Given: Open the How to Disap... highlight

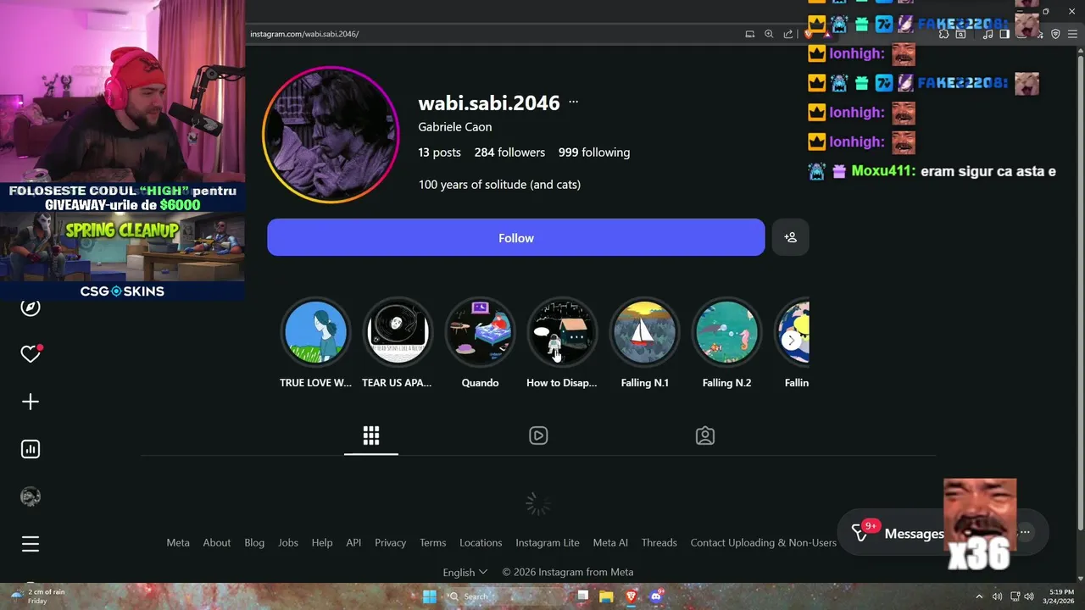Looking at the screenshot, I should [562, 342].
